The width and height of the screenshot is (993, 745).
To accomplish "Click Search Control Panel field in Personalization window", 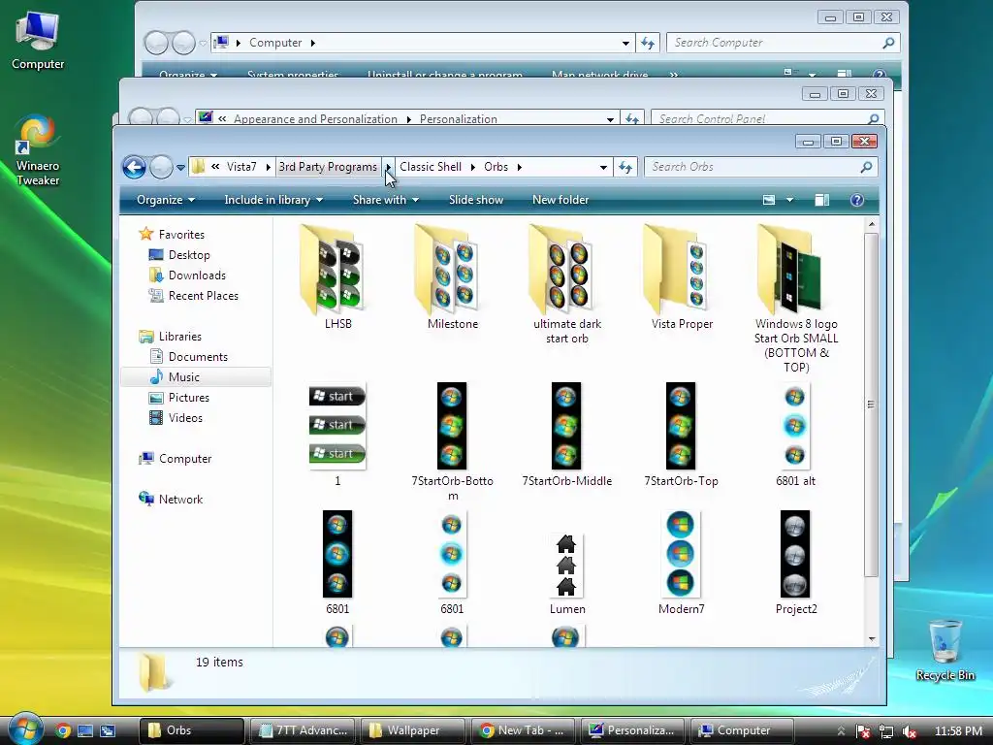I will click(767, 118).
